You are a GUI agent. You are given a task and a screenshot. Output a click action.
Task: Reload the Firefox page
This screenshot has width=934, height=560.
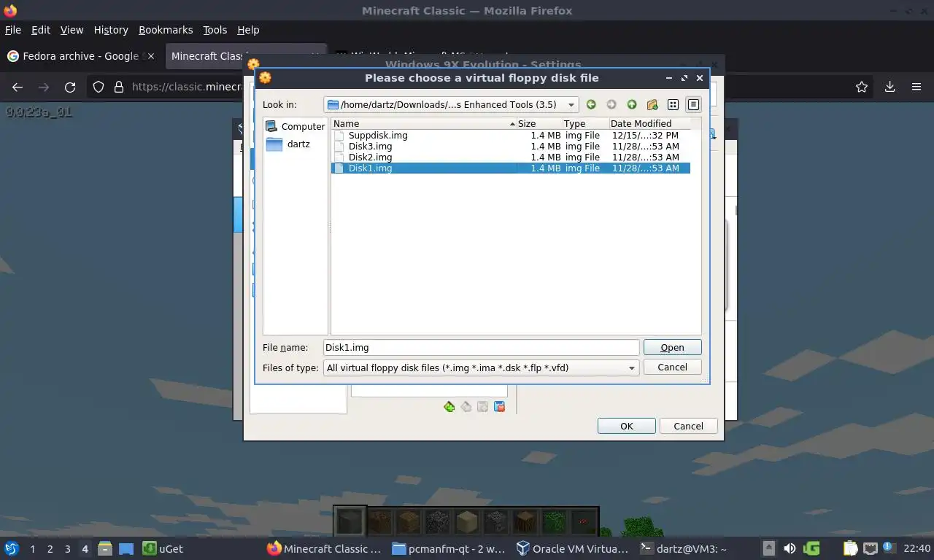[70, 87]
